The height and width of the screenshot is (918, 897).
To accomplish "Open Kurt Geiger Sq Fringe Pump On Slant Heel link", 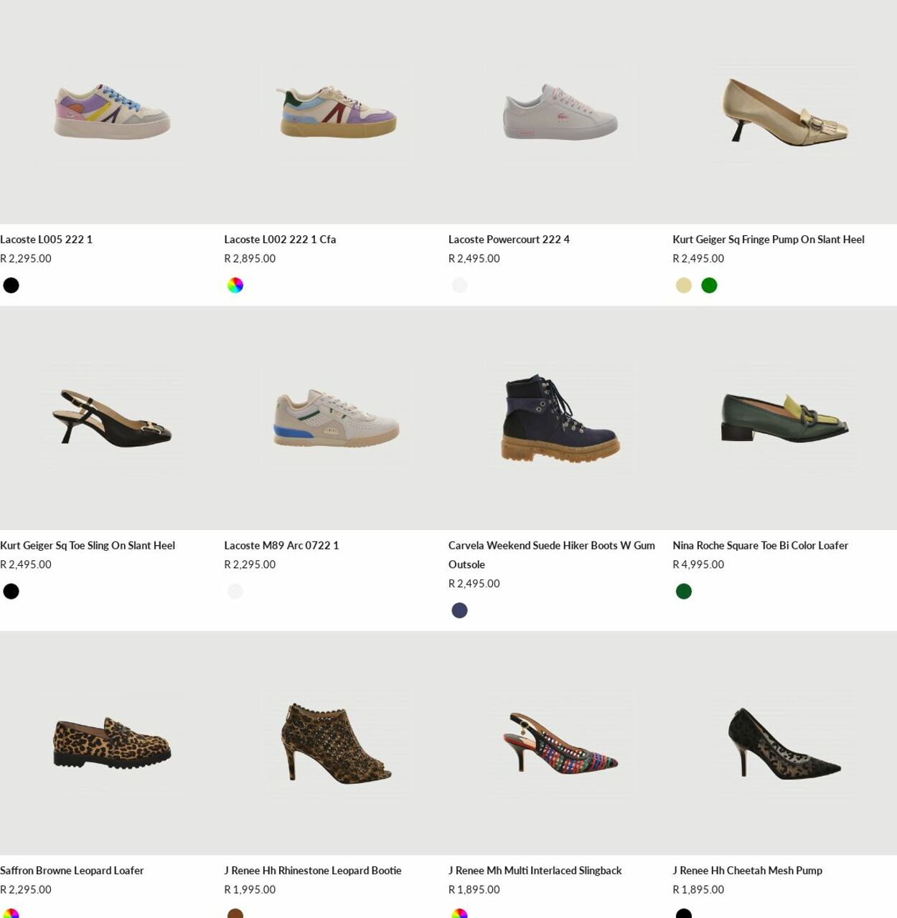I will pyautogui.click(x=769, y=240).
